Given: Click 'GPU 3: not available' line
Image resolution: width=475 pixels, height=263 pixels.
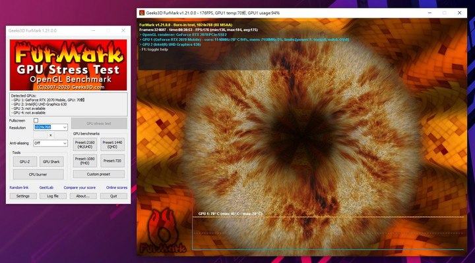Looking at the screenshot, I should 28,108.
